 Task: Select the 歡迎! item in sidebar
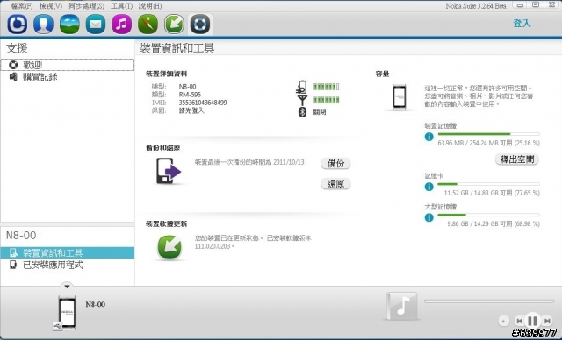[x=68, y=65]
